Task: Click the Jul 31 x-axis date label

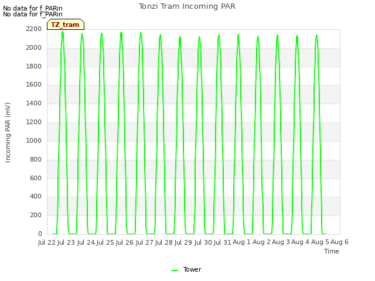Action: click(x=223, y=242)
